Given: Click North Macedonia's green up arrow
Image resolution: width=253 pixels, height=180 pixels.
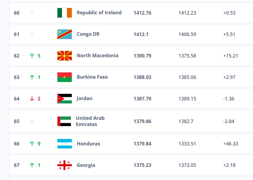Looking at the screenshot, I should pyautogui.click(x=32, y=56).
